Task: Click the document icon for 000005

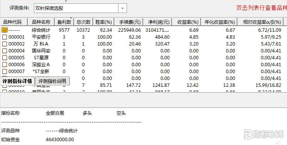Action: click(x=5, y=58)
